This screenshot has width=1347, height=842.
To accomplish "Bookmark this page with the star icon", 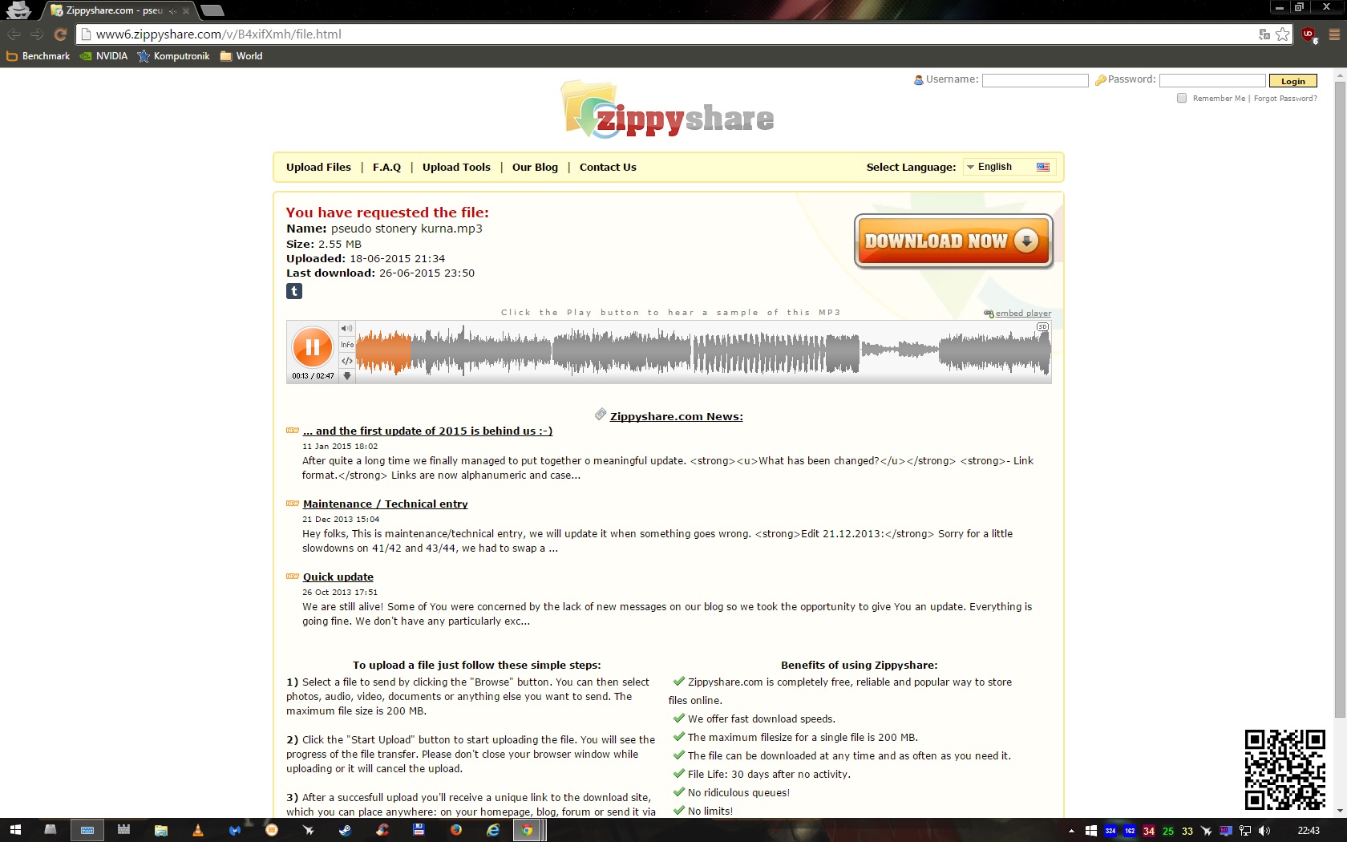I will coord(1283,34).
